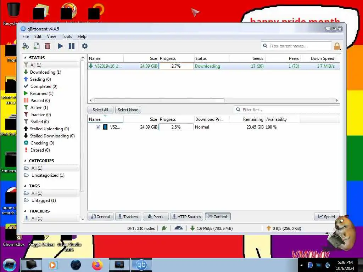The image size is (363, 272).
Task: Collapse the TAGS section
Action: coord(25,186)
